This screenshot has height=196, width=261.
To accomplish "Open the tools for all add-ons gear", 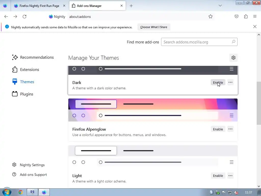I will 233,58.
